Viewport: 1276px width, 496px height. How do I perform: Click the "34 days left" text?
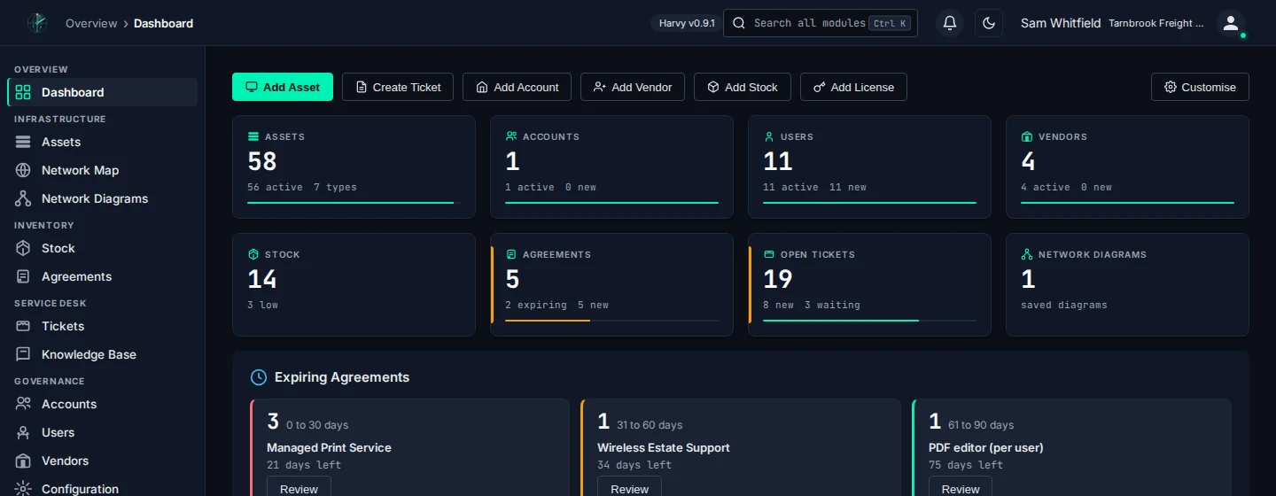click(x=634, y=465)
